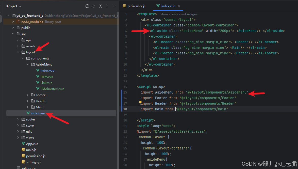Click the Vue icon beside App.vue

[23, 144]
